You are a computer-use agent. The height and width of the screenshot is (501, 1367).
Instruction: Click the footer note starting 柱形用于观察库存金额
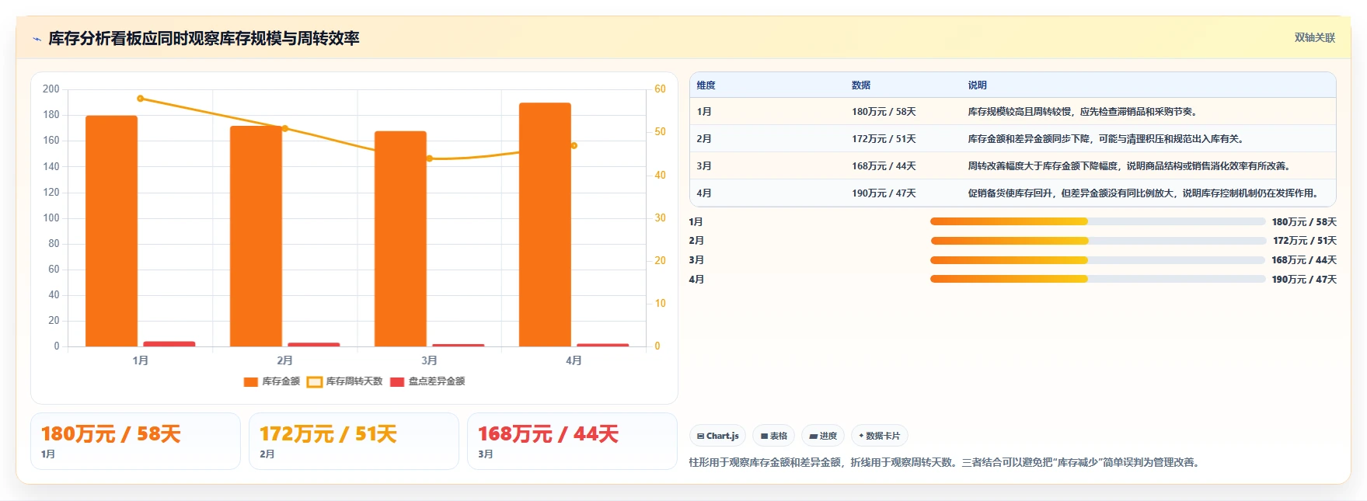[945, 462]
